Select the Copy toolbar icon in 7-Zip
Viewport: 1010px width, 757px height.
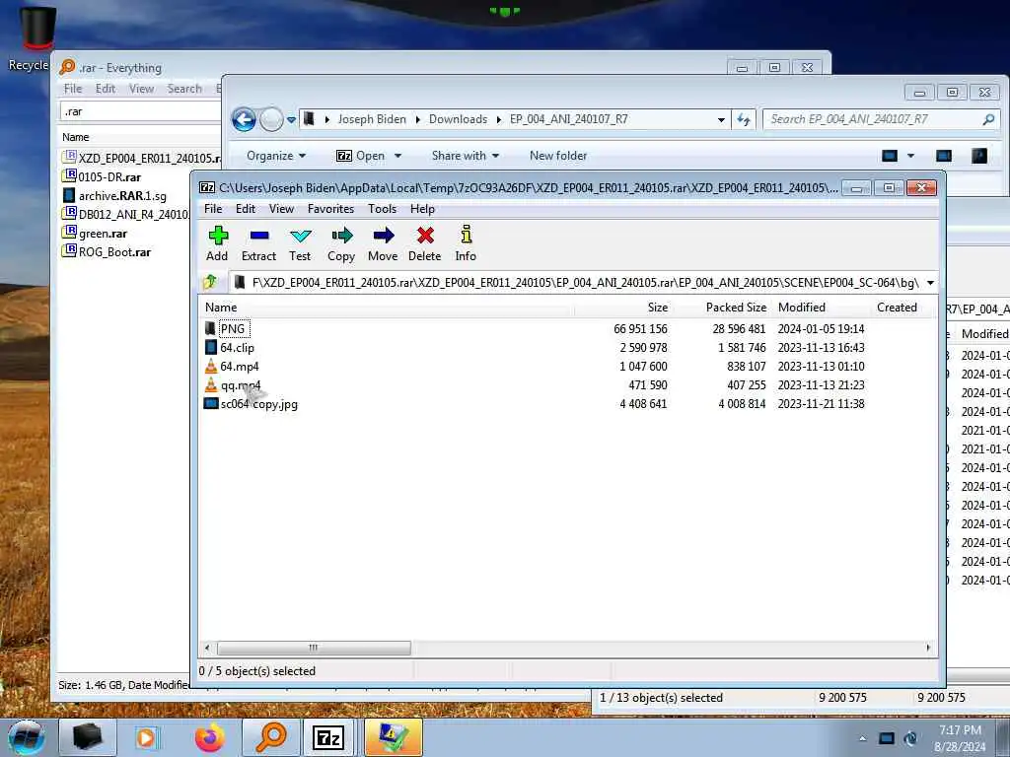[x=341, y=244]
